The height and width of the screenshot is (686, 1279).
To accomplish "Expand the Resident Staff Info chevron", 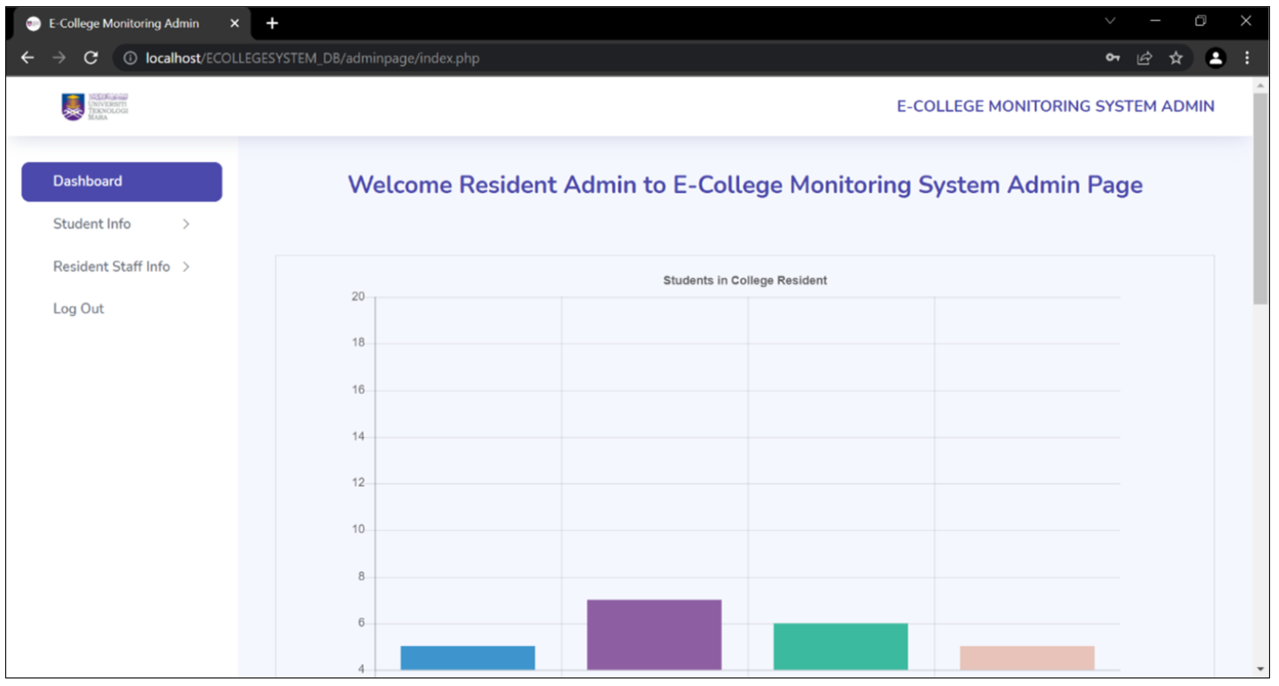I will point(186,267).
